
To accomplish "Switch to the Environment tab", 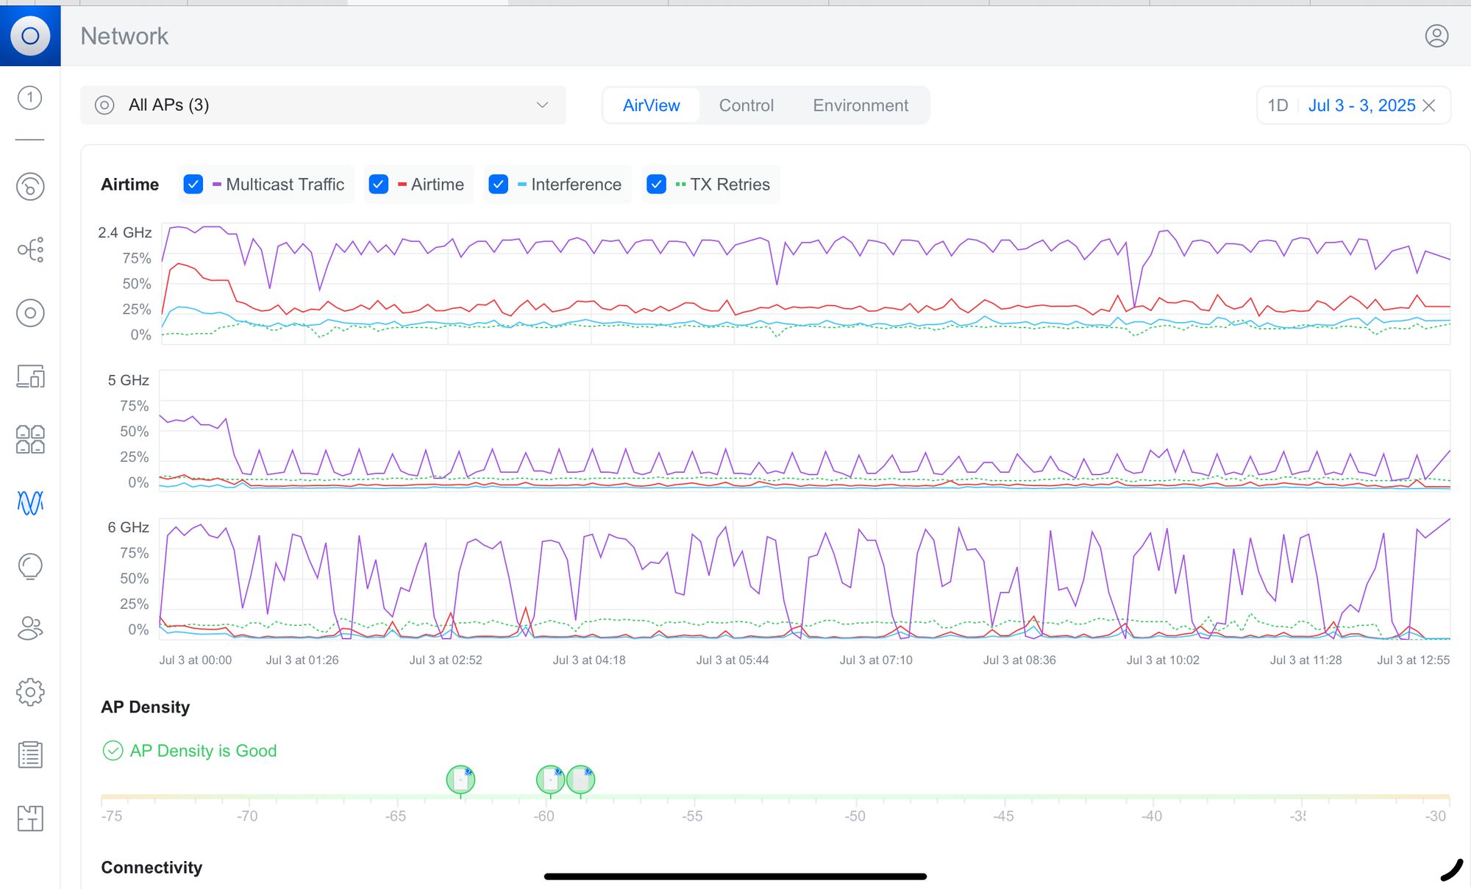I will pos(860,105).
